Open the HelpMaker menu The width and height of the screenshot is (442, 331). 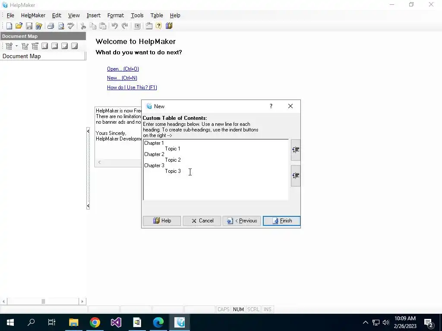[33, 16]
